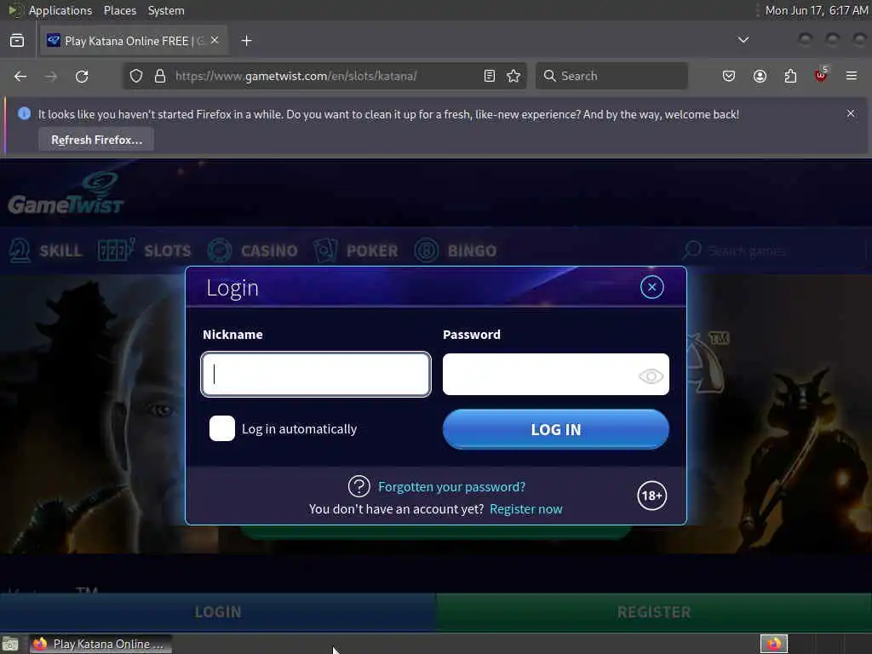The width and height of the screenshot is (872, 654).
Task: Bookmark this page with the star icon
Action: click(x=513, y=76)
